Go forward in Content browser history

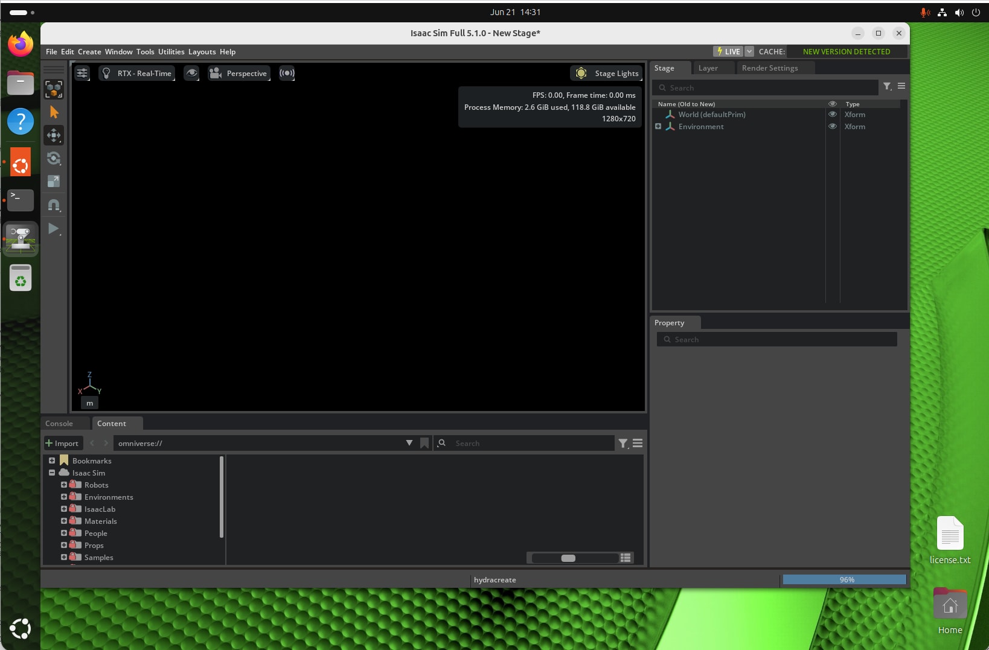106,443
